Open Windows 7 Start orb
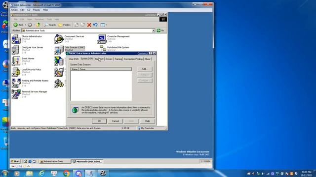 coord(4,174)
